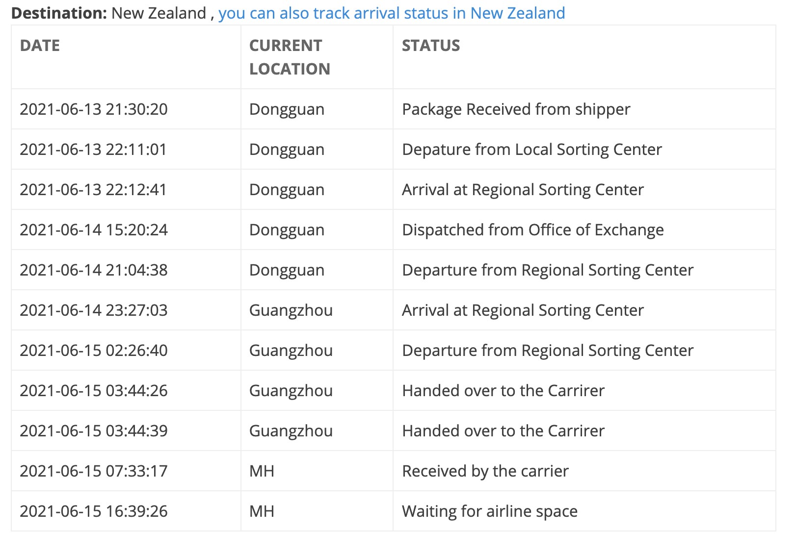The height and width of the screenshot is (556, 796).
Task: Select the date 2021-06-15 16:39:26
Action: coord(94,511)
